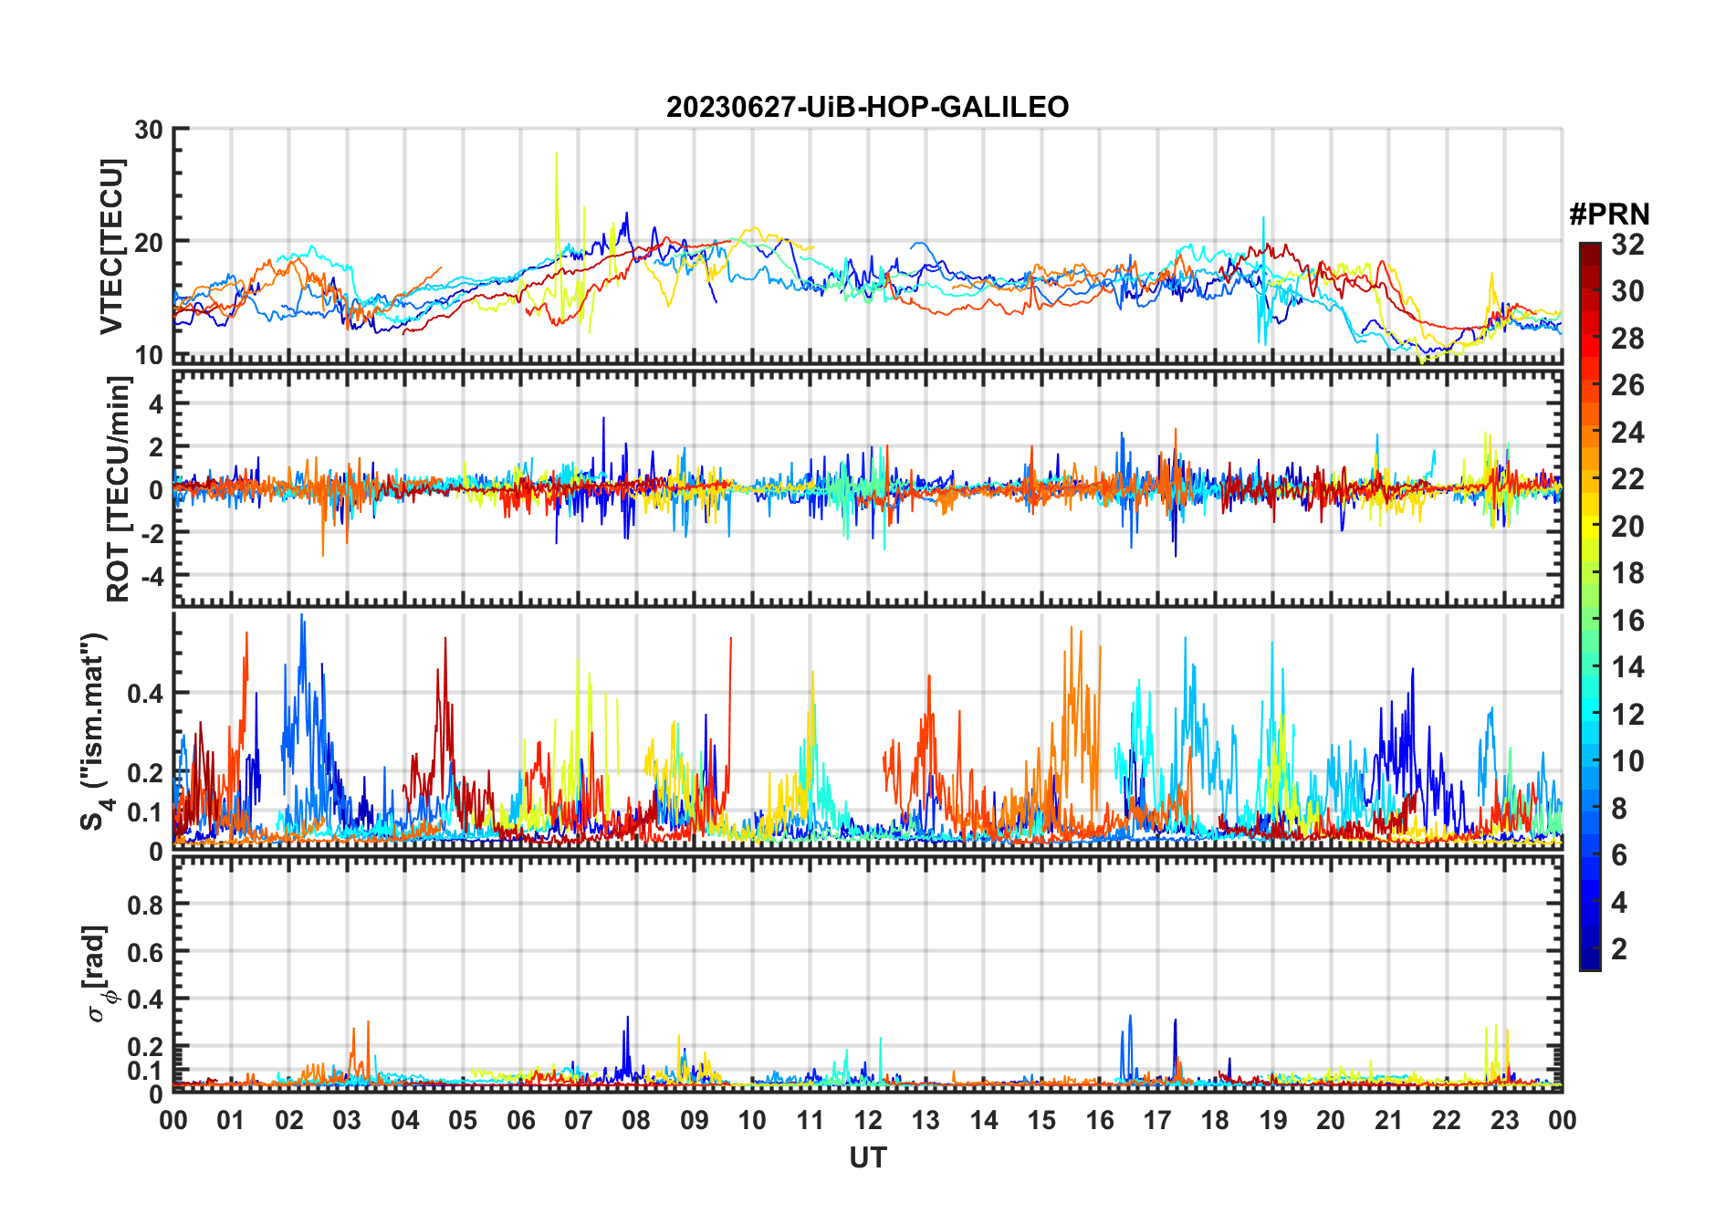Click the #PRN colorbar title
Viewport: 1736px width, 1214px height.
pos(1609,215)
